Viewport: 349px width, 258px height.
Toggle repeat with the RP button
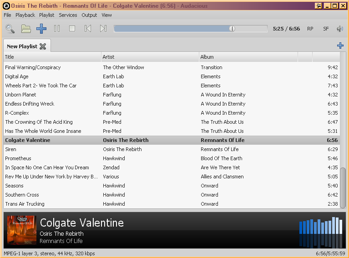[x=310, y=29]
